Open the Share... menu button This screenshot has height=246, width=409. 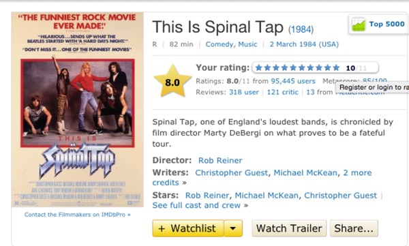[354, 228]
